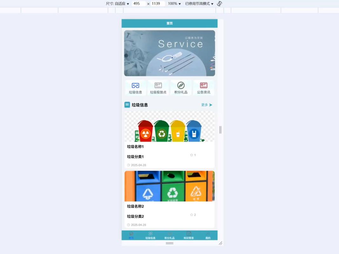Click the 垃圾信息 section header icon
Image resolution: width=339 pixels, height=254 pixels.
[x=127, y=105]
